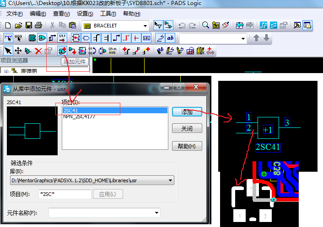Screen dimensions: 323x227
Task: Click the Open folder icon
Action: pos(18,26)
